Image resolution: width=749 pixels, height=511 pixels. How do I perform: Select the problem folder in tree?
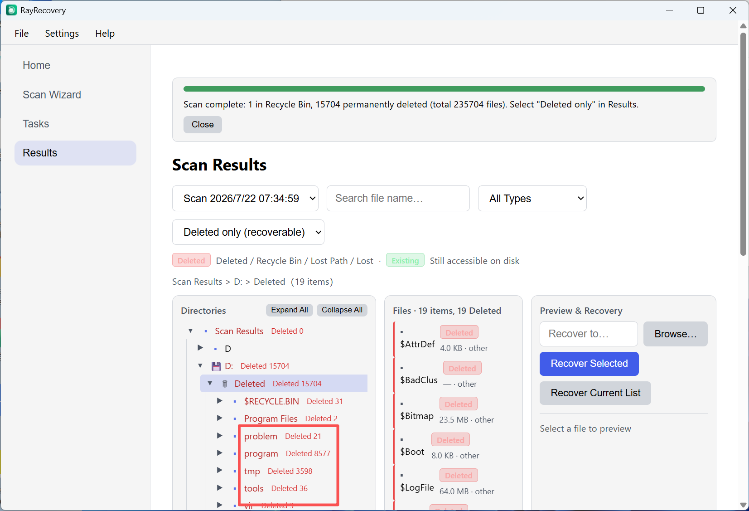click(261, 436)
